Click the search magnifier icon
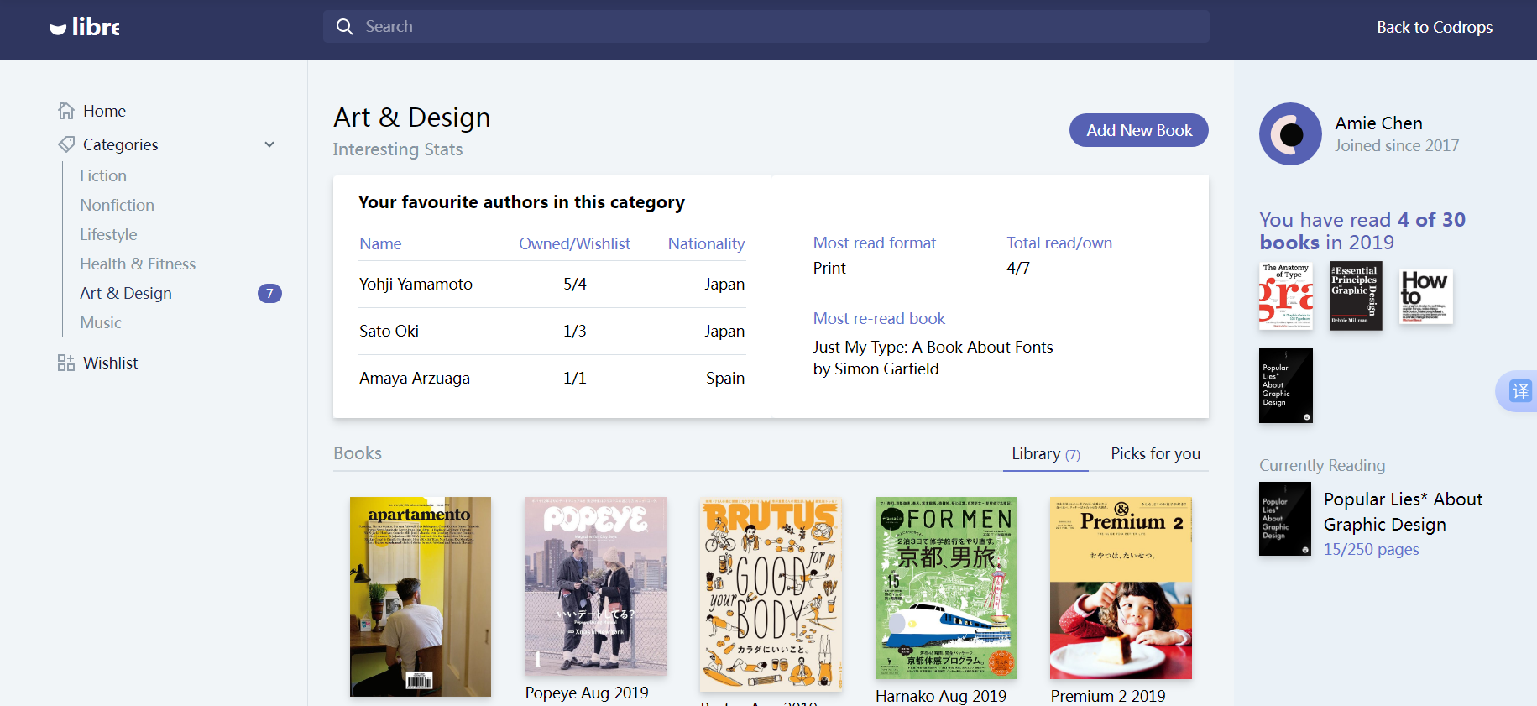 point(344,27)
